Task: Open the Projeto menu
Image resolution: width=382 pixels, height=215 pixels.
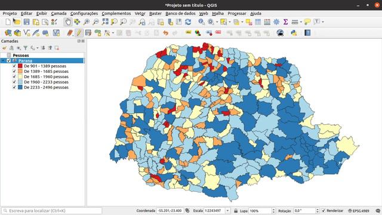Action: (10, 14)
